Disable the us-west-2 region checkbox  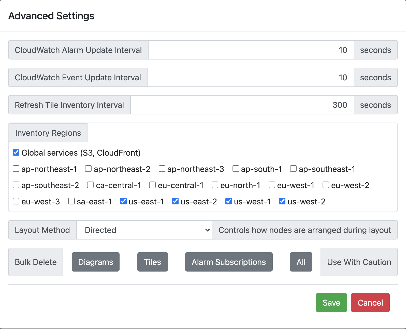click(x=282, y=201)
